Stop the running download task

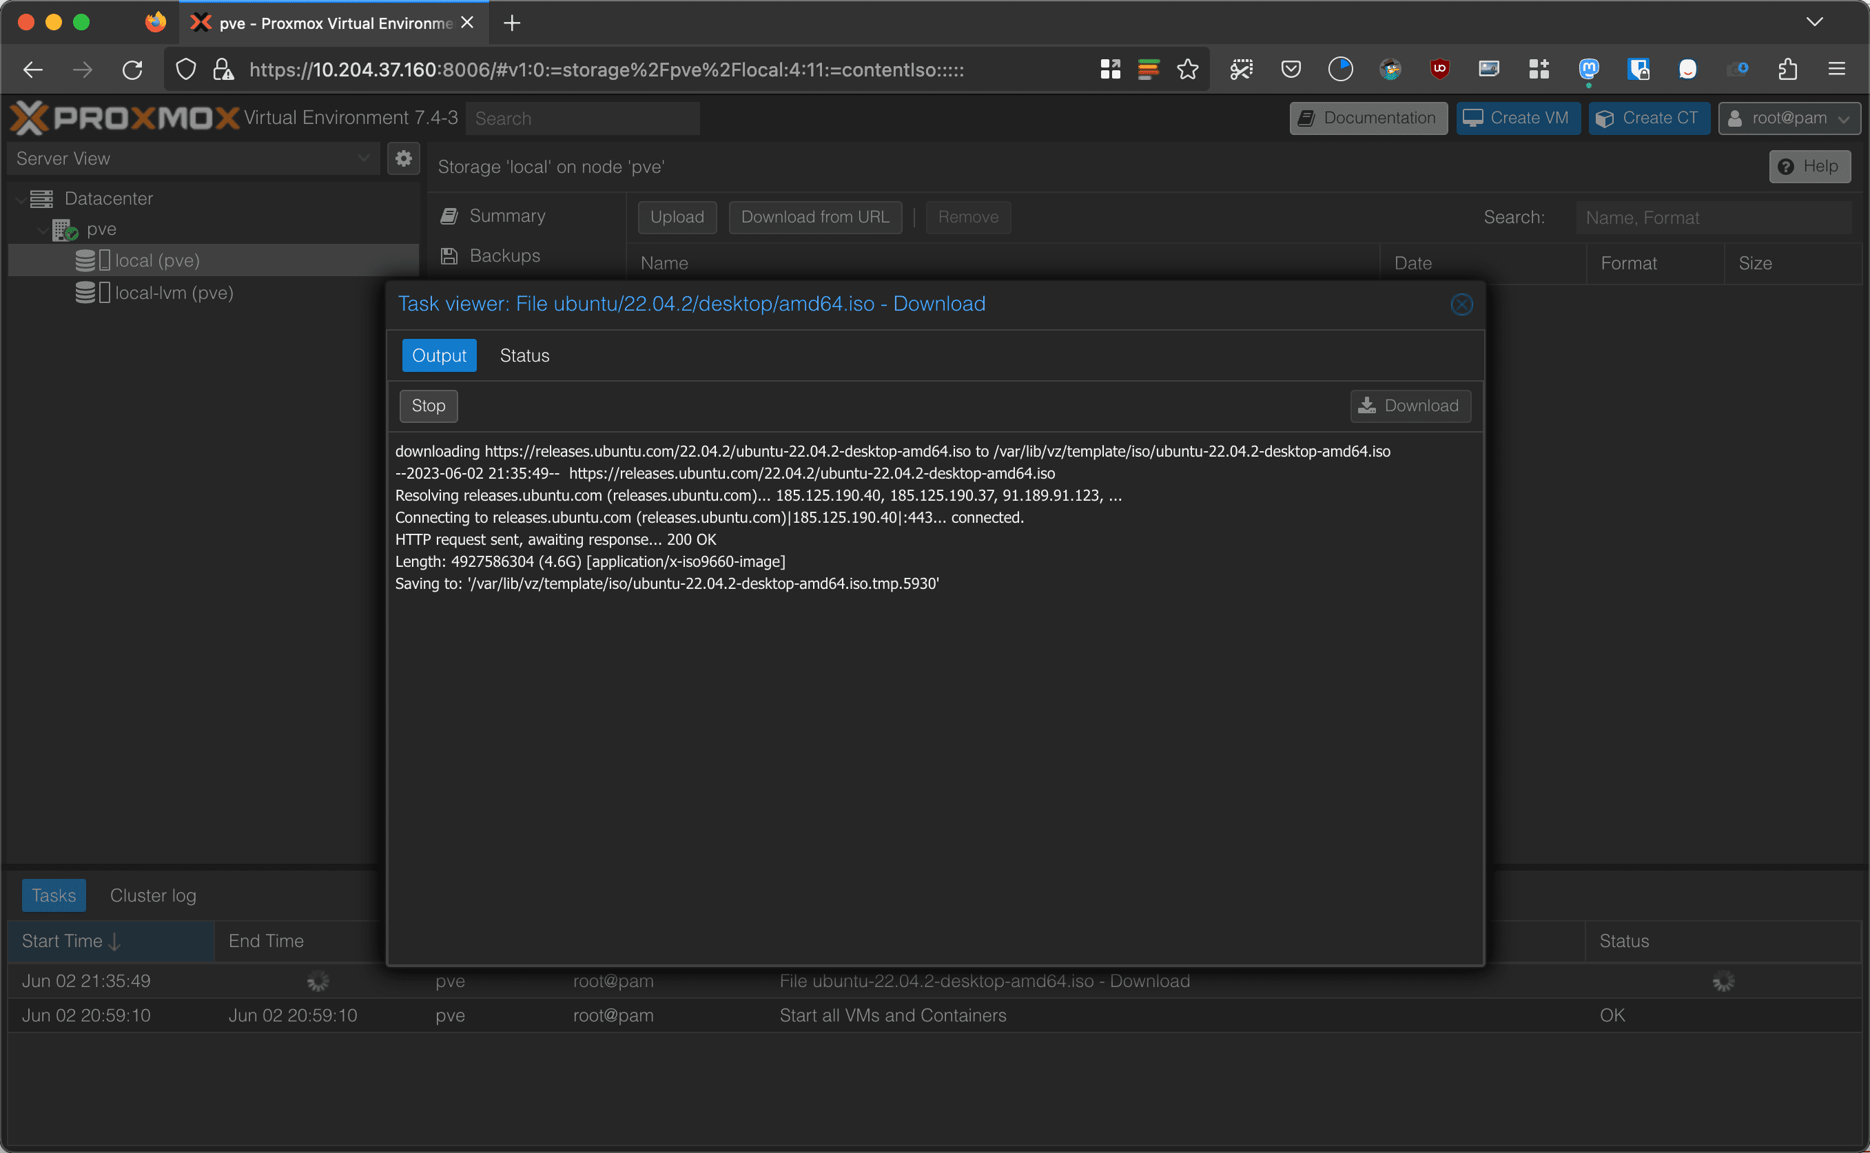coord(429,406)
